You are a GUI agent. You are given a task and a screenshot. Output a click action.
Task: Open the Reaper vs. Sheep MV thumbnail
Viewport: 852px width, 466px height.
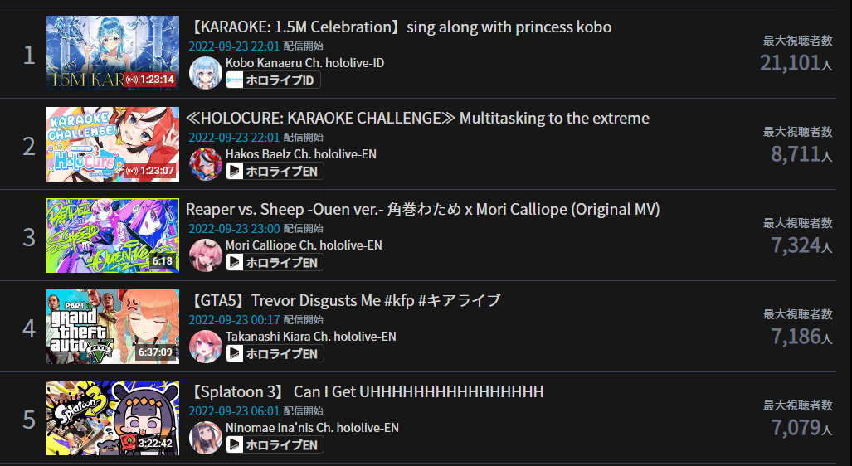tap(113, 235)
